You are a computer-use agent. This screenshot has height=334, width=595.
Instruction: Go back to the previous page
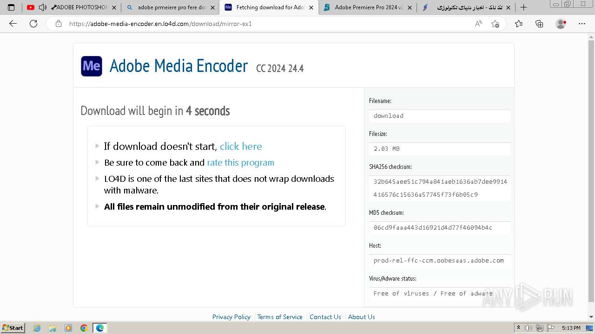(13, 24)
